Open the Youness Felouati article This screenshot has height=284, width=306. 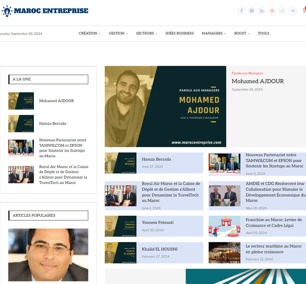pos(158,223)
